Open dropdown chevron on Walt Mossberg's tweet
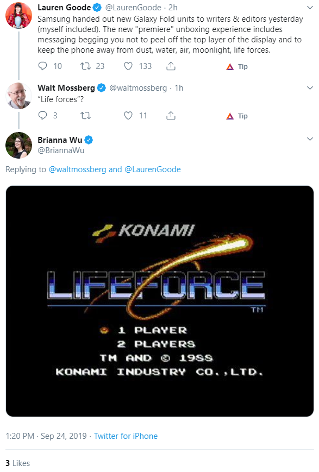 click(x=310, y=88)
